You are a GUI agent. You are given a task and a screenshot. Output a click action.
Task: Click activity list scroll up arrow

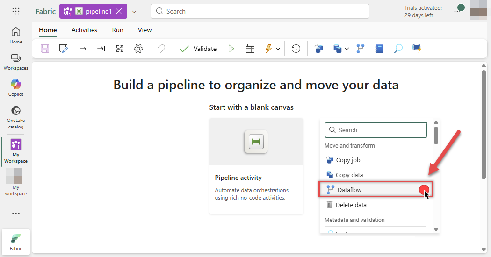[x=436, y=122]
